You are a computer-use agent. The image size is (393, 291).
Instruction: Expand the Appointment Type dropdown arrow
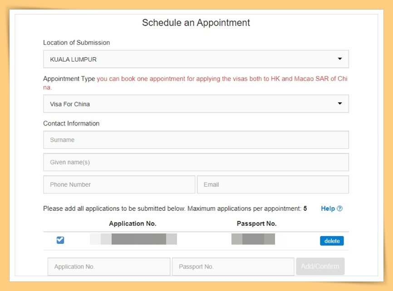(x=339, y=104)
